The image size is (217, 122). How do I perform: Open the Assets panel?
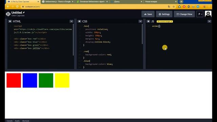pyautogui.click(x=17, y=121)
